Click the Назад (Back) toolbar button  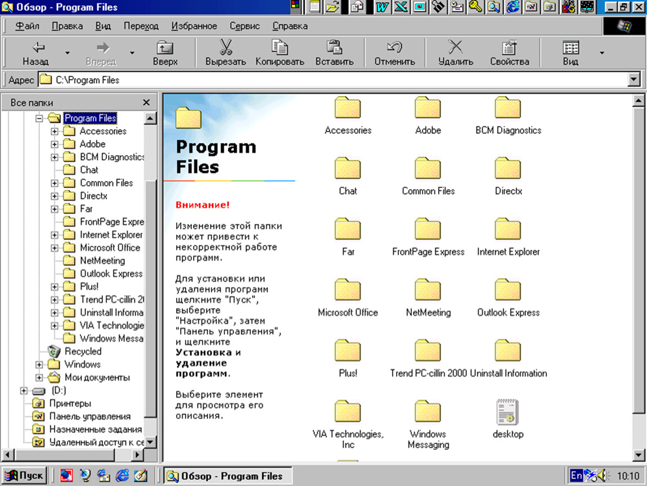(35, 53)
